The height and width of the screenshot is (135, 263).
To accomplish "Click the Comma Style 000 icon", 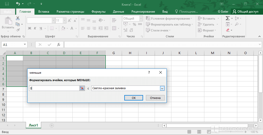I will 140,24.
